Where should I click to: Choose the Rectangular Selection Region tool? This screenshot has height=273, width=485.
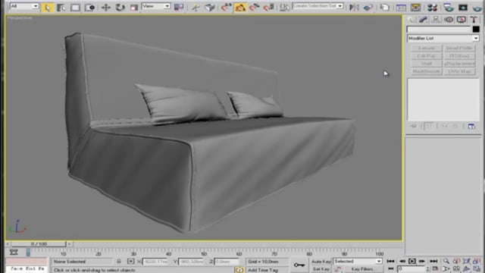(x=75, y=7)
